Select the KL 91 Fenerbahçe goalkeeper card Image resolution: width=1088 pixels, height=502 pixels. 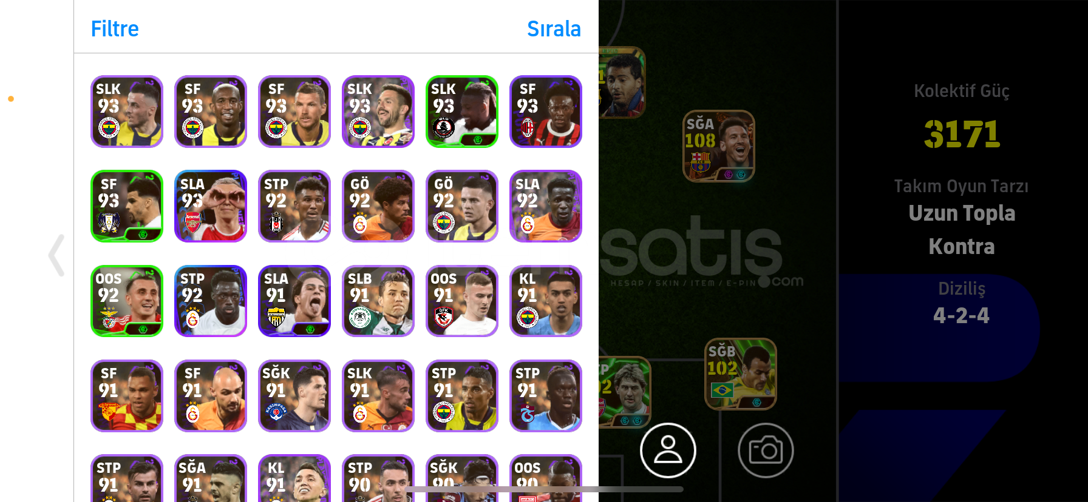point(546,301)
